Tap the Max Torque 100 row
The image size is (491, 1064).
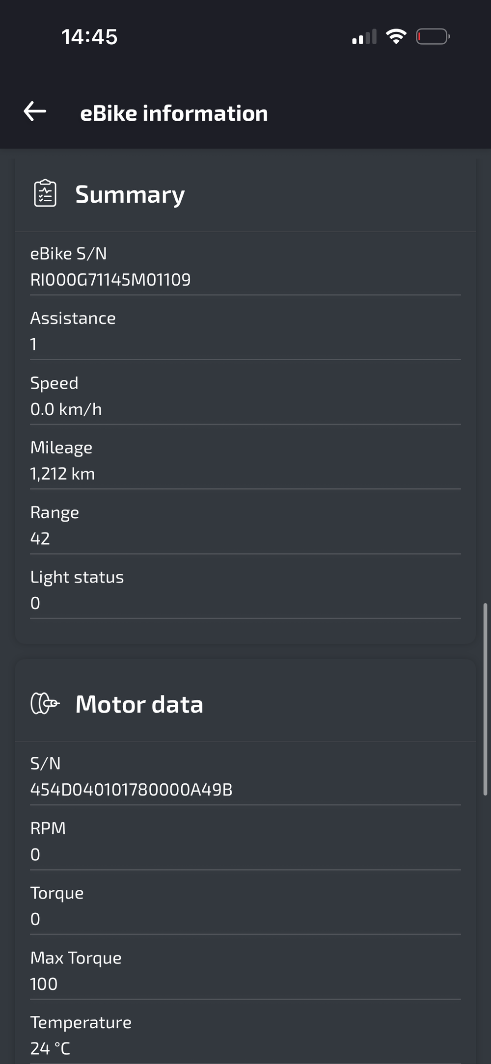(x=245, y=970)
